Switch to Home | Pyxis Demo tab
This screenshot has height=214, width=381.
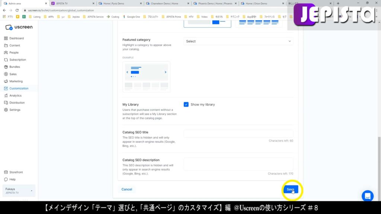(x=119, y=3)
